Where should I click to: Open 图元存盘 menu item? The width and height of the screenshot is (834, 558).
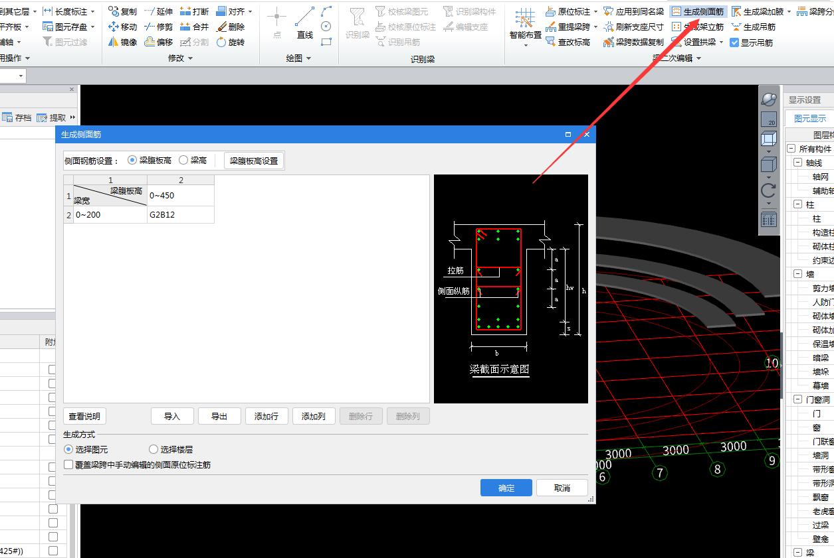pyautogui.click(x=69, y=27)
